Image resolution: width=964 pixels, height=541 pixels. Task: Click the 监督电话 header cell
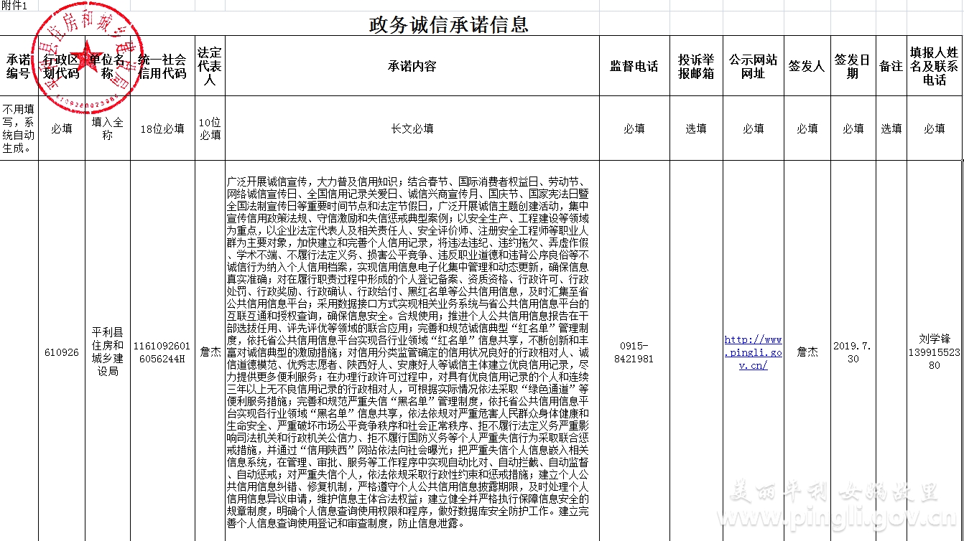pos(634,66)
